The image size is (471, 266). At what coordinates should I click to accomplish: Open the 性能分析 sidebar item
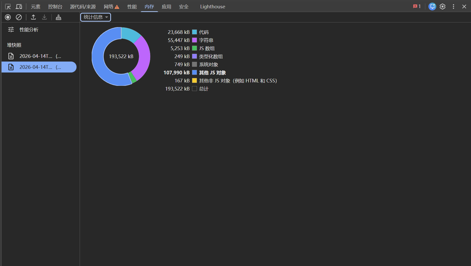click(x=29, y=30)
